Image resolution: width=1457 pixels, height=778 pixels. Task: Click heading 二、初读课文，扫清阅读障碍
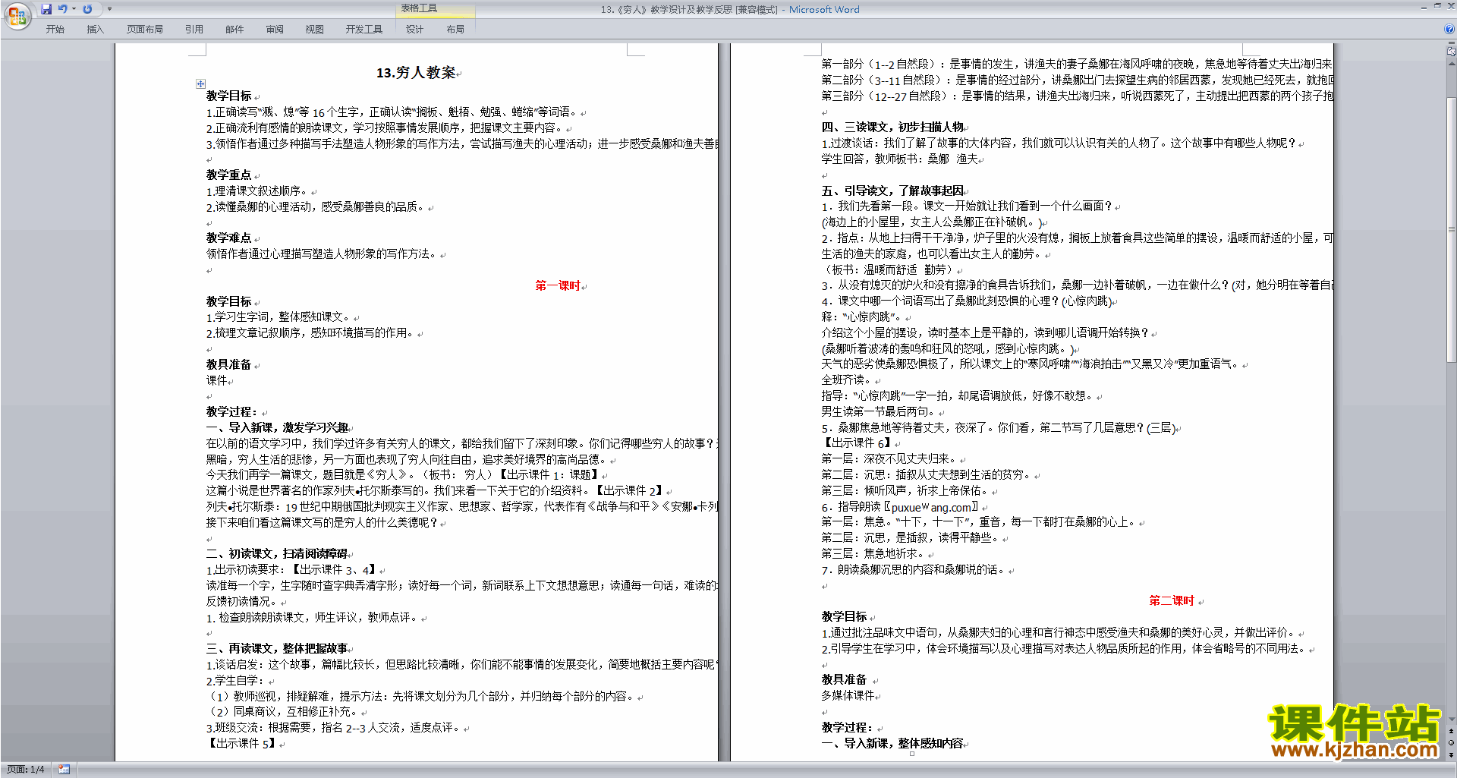pos(277,553)
